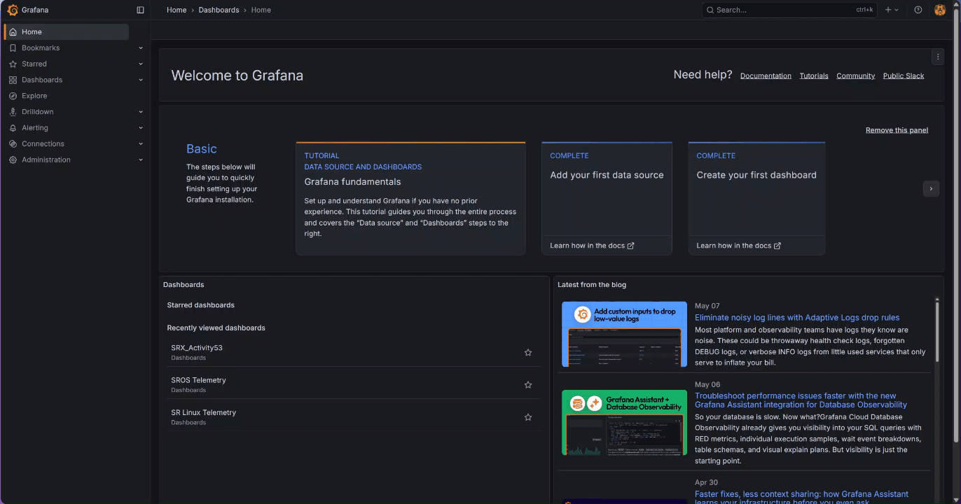Open Alerting from the sidebar
Screen dimensions: 961x504
[35, 128]
